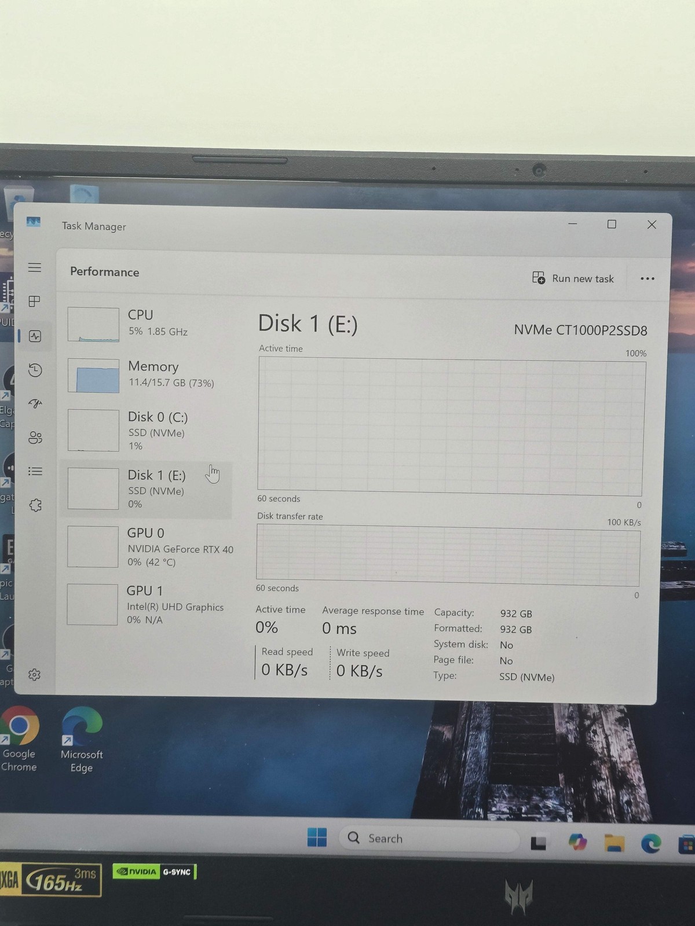This screenshot has width=695, height=926.
Task: Open the App history sidebar icon
Action: click(35, 370)
